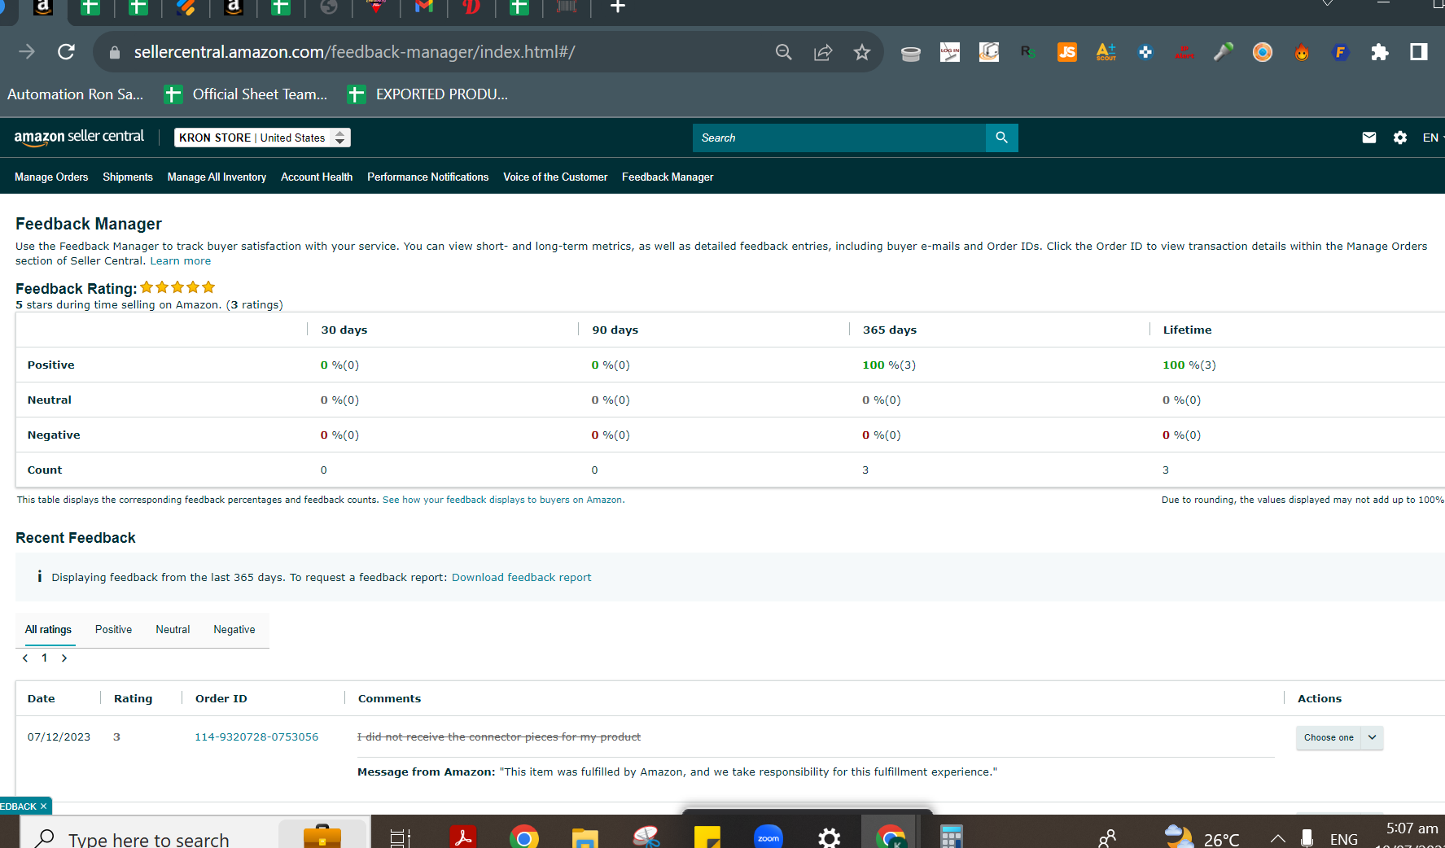Expand the Choose one action dropdown
Screen dimensions: 1445x848
click(x=1339, y=737)
